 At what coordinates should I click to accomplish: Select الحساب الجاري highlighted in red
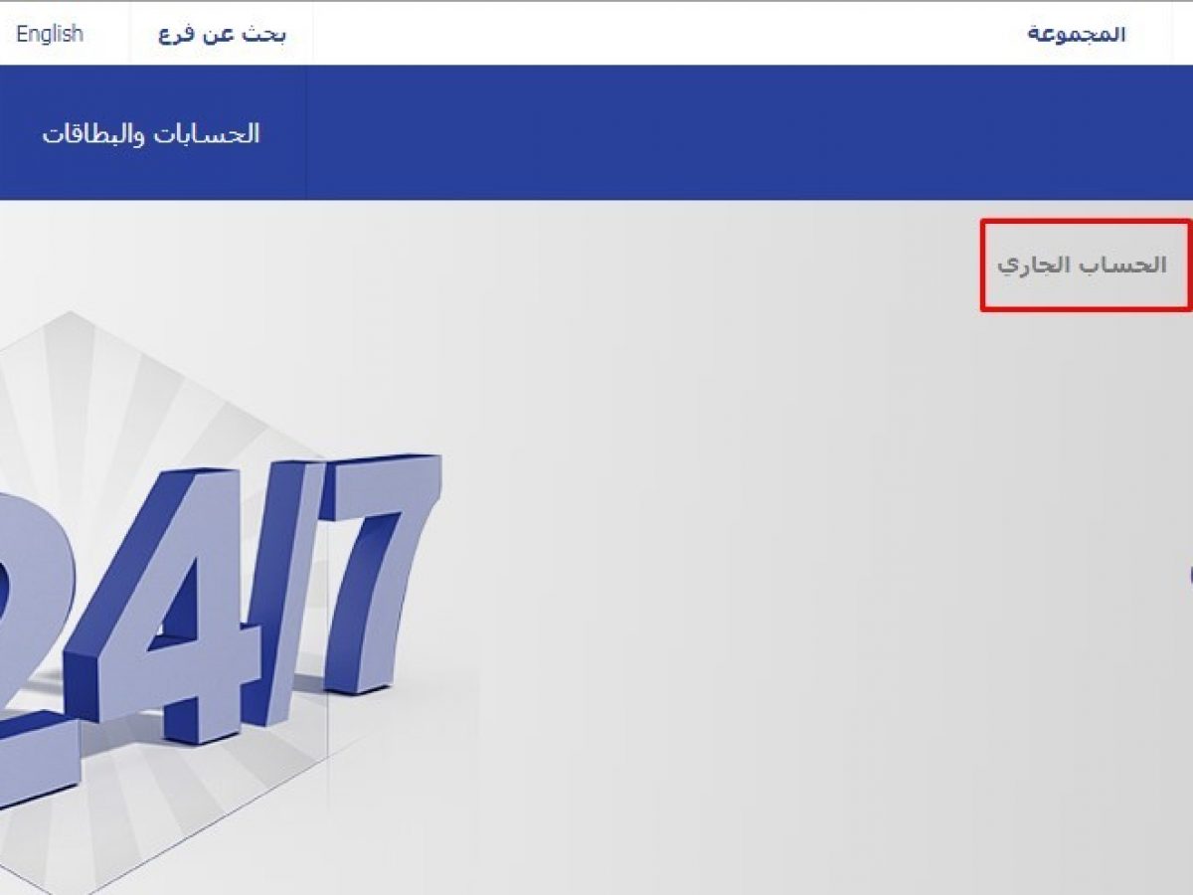tap(1082, 266)
